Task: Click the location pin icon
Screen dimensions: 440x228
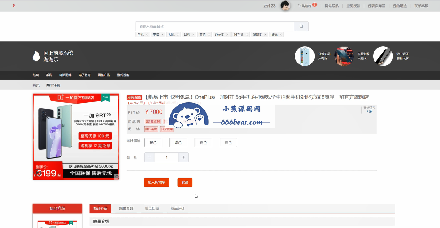Action: pos(14,6)
